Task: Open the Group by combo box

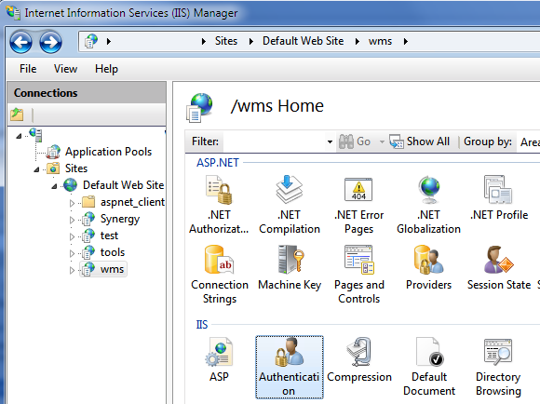Action: 529,141
